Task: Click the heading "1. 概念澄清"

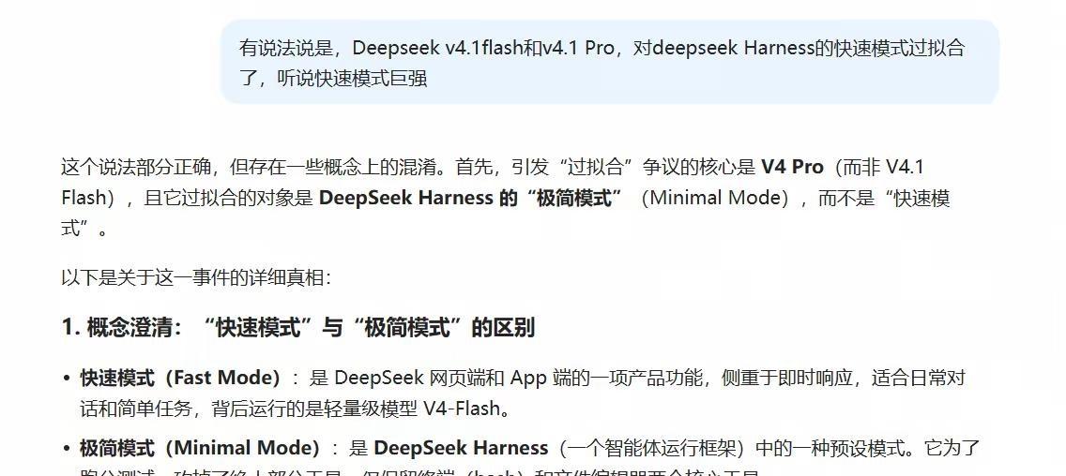Action: [122, 328]
